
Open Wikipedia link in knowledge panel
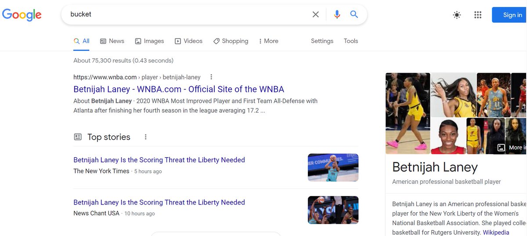coord(496,232)
